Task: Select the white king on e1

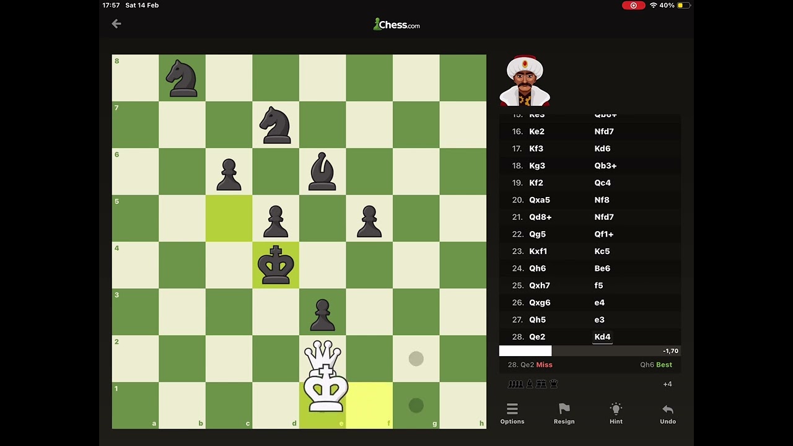Action: point(326,389)
